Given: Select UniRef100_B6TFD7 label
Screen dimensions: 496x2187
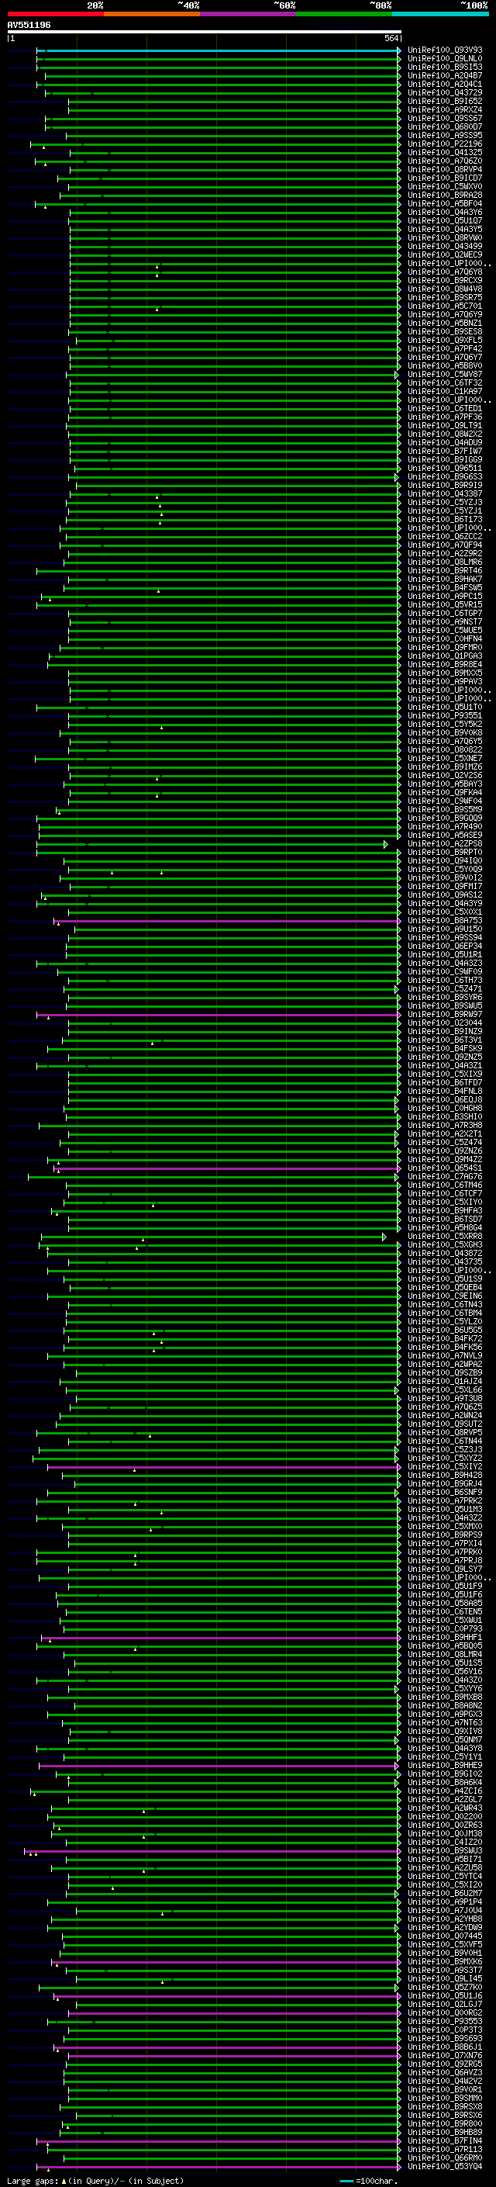Looking at the screenshot, I should pos(445,1082).
